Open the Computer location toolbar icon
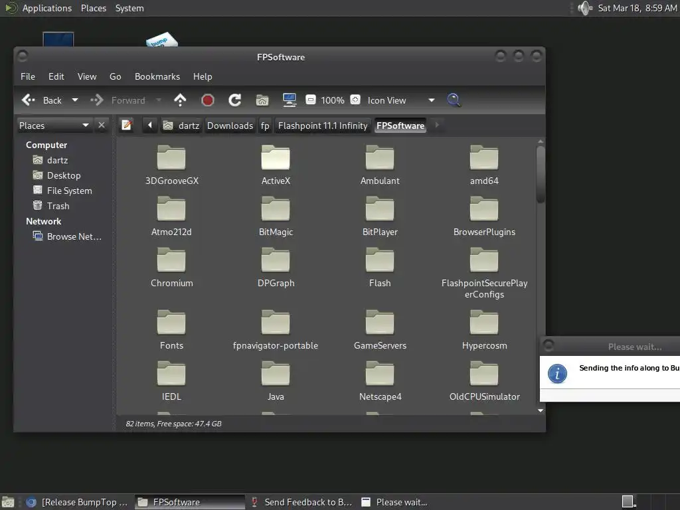 [x=290, y=100]
